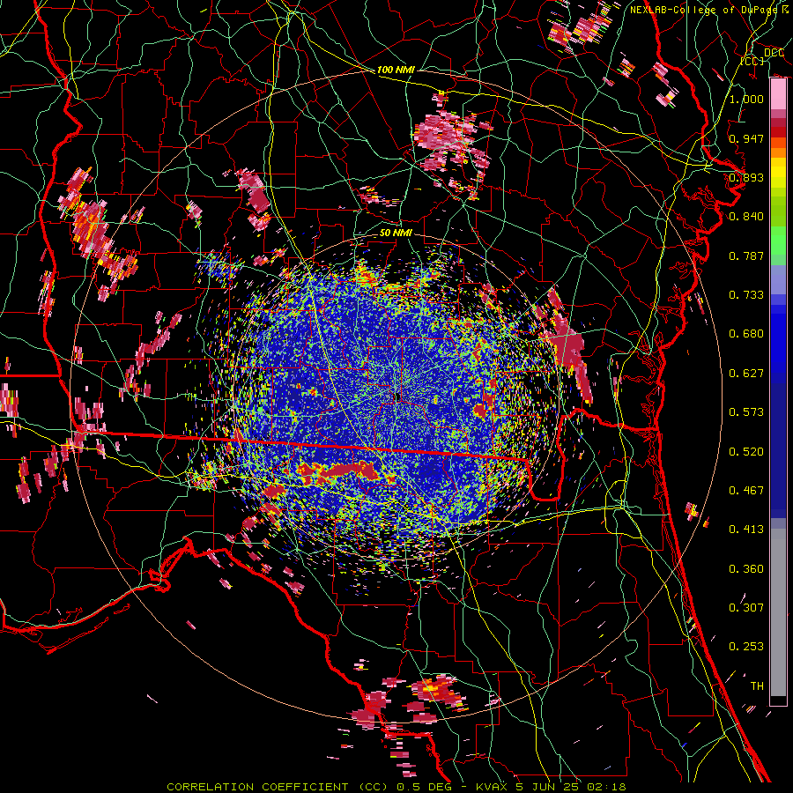Select the 0.573 legend value

pos(746,412)
